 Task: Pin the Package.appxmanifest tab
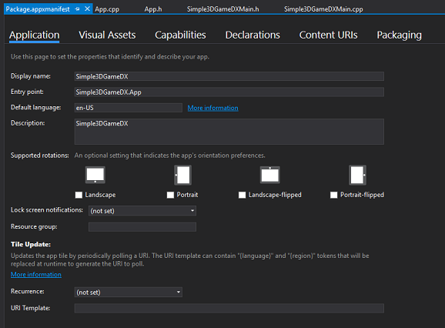point(77,9)
